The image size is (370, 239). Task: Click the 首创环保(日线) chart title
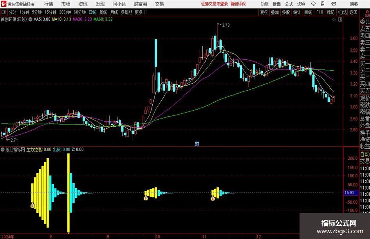pyautogui.click(x=14, y=19)
